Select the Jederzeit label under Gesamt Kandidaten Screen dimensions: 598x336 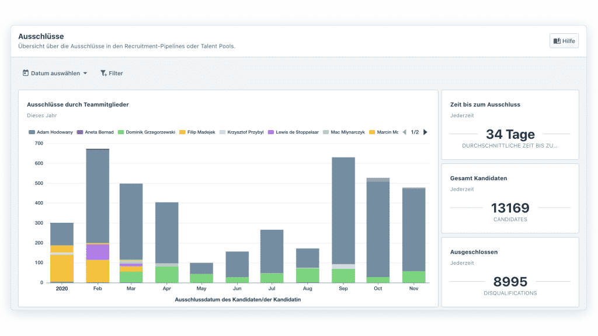462,189
